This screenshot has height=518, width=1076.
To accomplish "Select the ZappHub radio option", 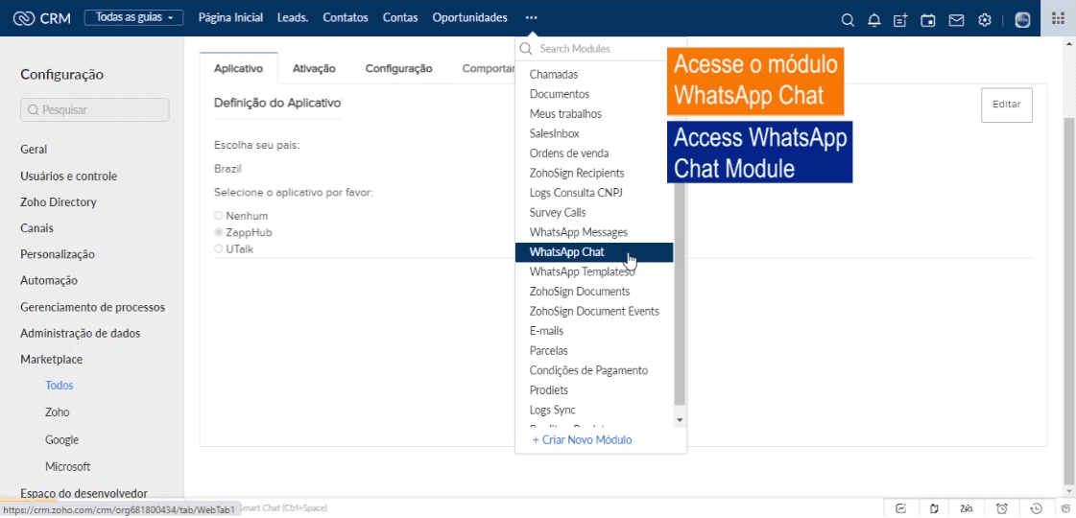I will coord(219,232).
